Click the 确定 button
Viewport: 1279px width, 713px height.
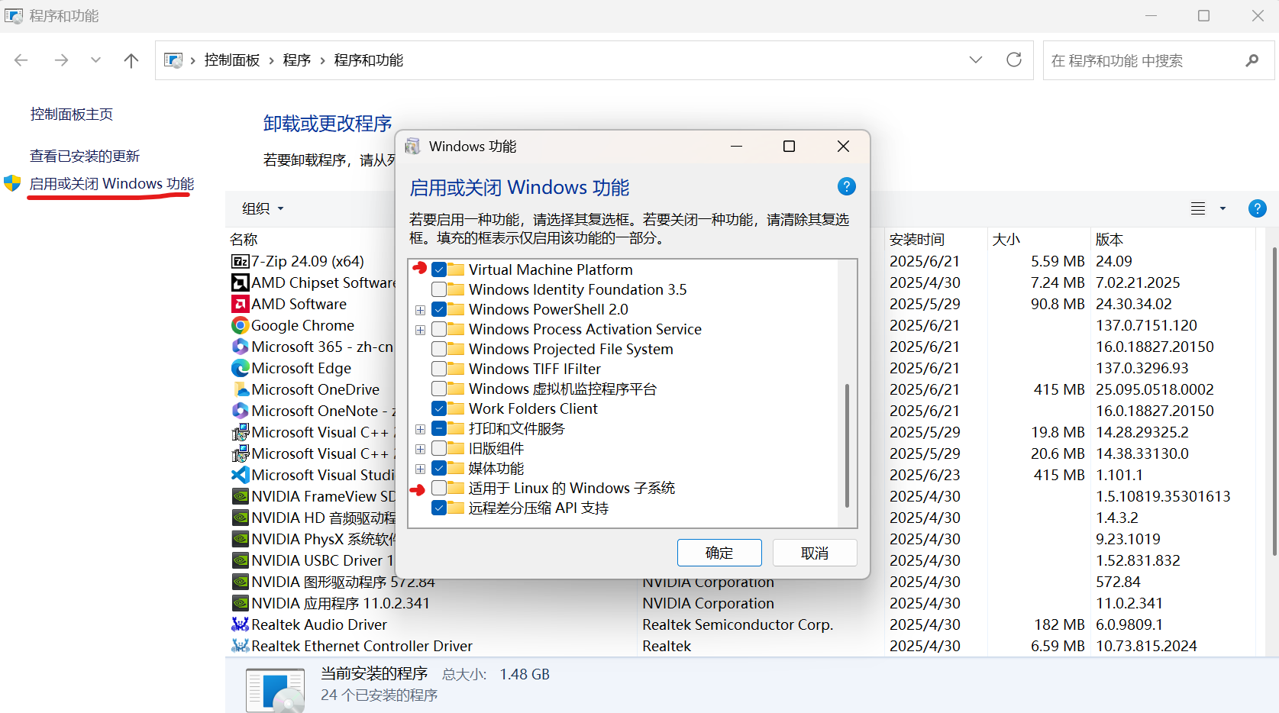[x=719, y=553]
